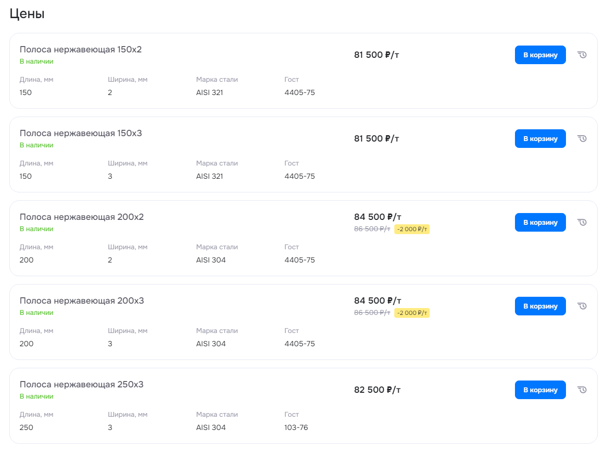Open the Полоса нержавеющая 150х2 product title

click(80, 49)
